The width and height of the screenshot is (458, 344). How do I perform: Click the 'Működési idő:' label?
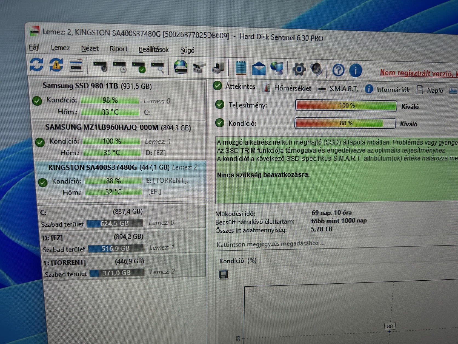coord(235,213)
